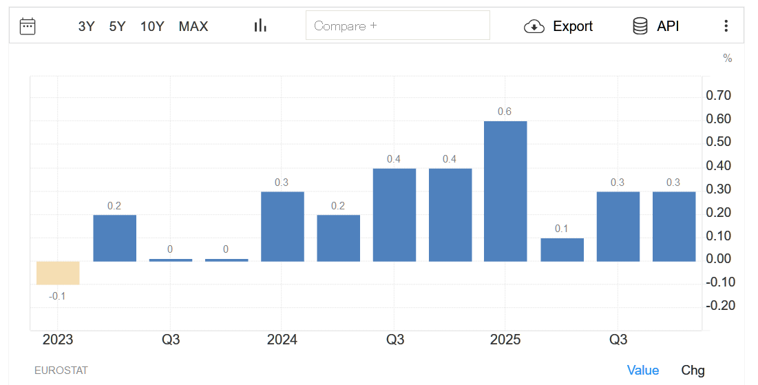Viewport: 758px width, 385px height.
Task: Click the 0.3 bar at 2024
Action: click(282, 227)
